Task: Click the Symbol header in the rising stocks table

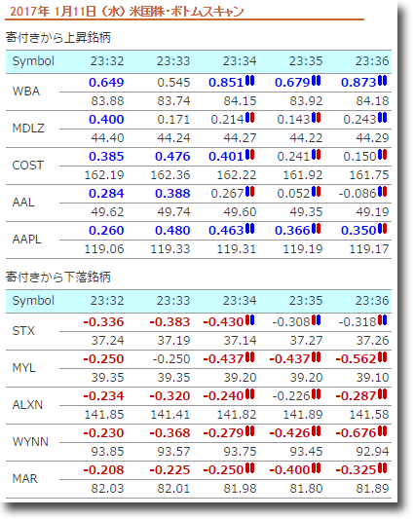Action: coord(33,61)
